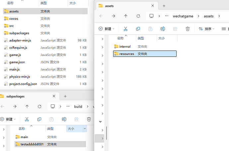The height and width of the screenshot is (151, 229).
Task: Click the Copy icon in the subpackages toolbar
Action: point(39,119)
